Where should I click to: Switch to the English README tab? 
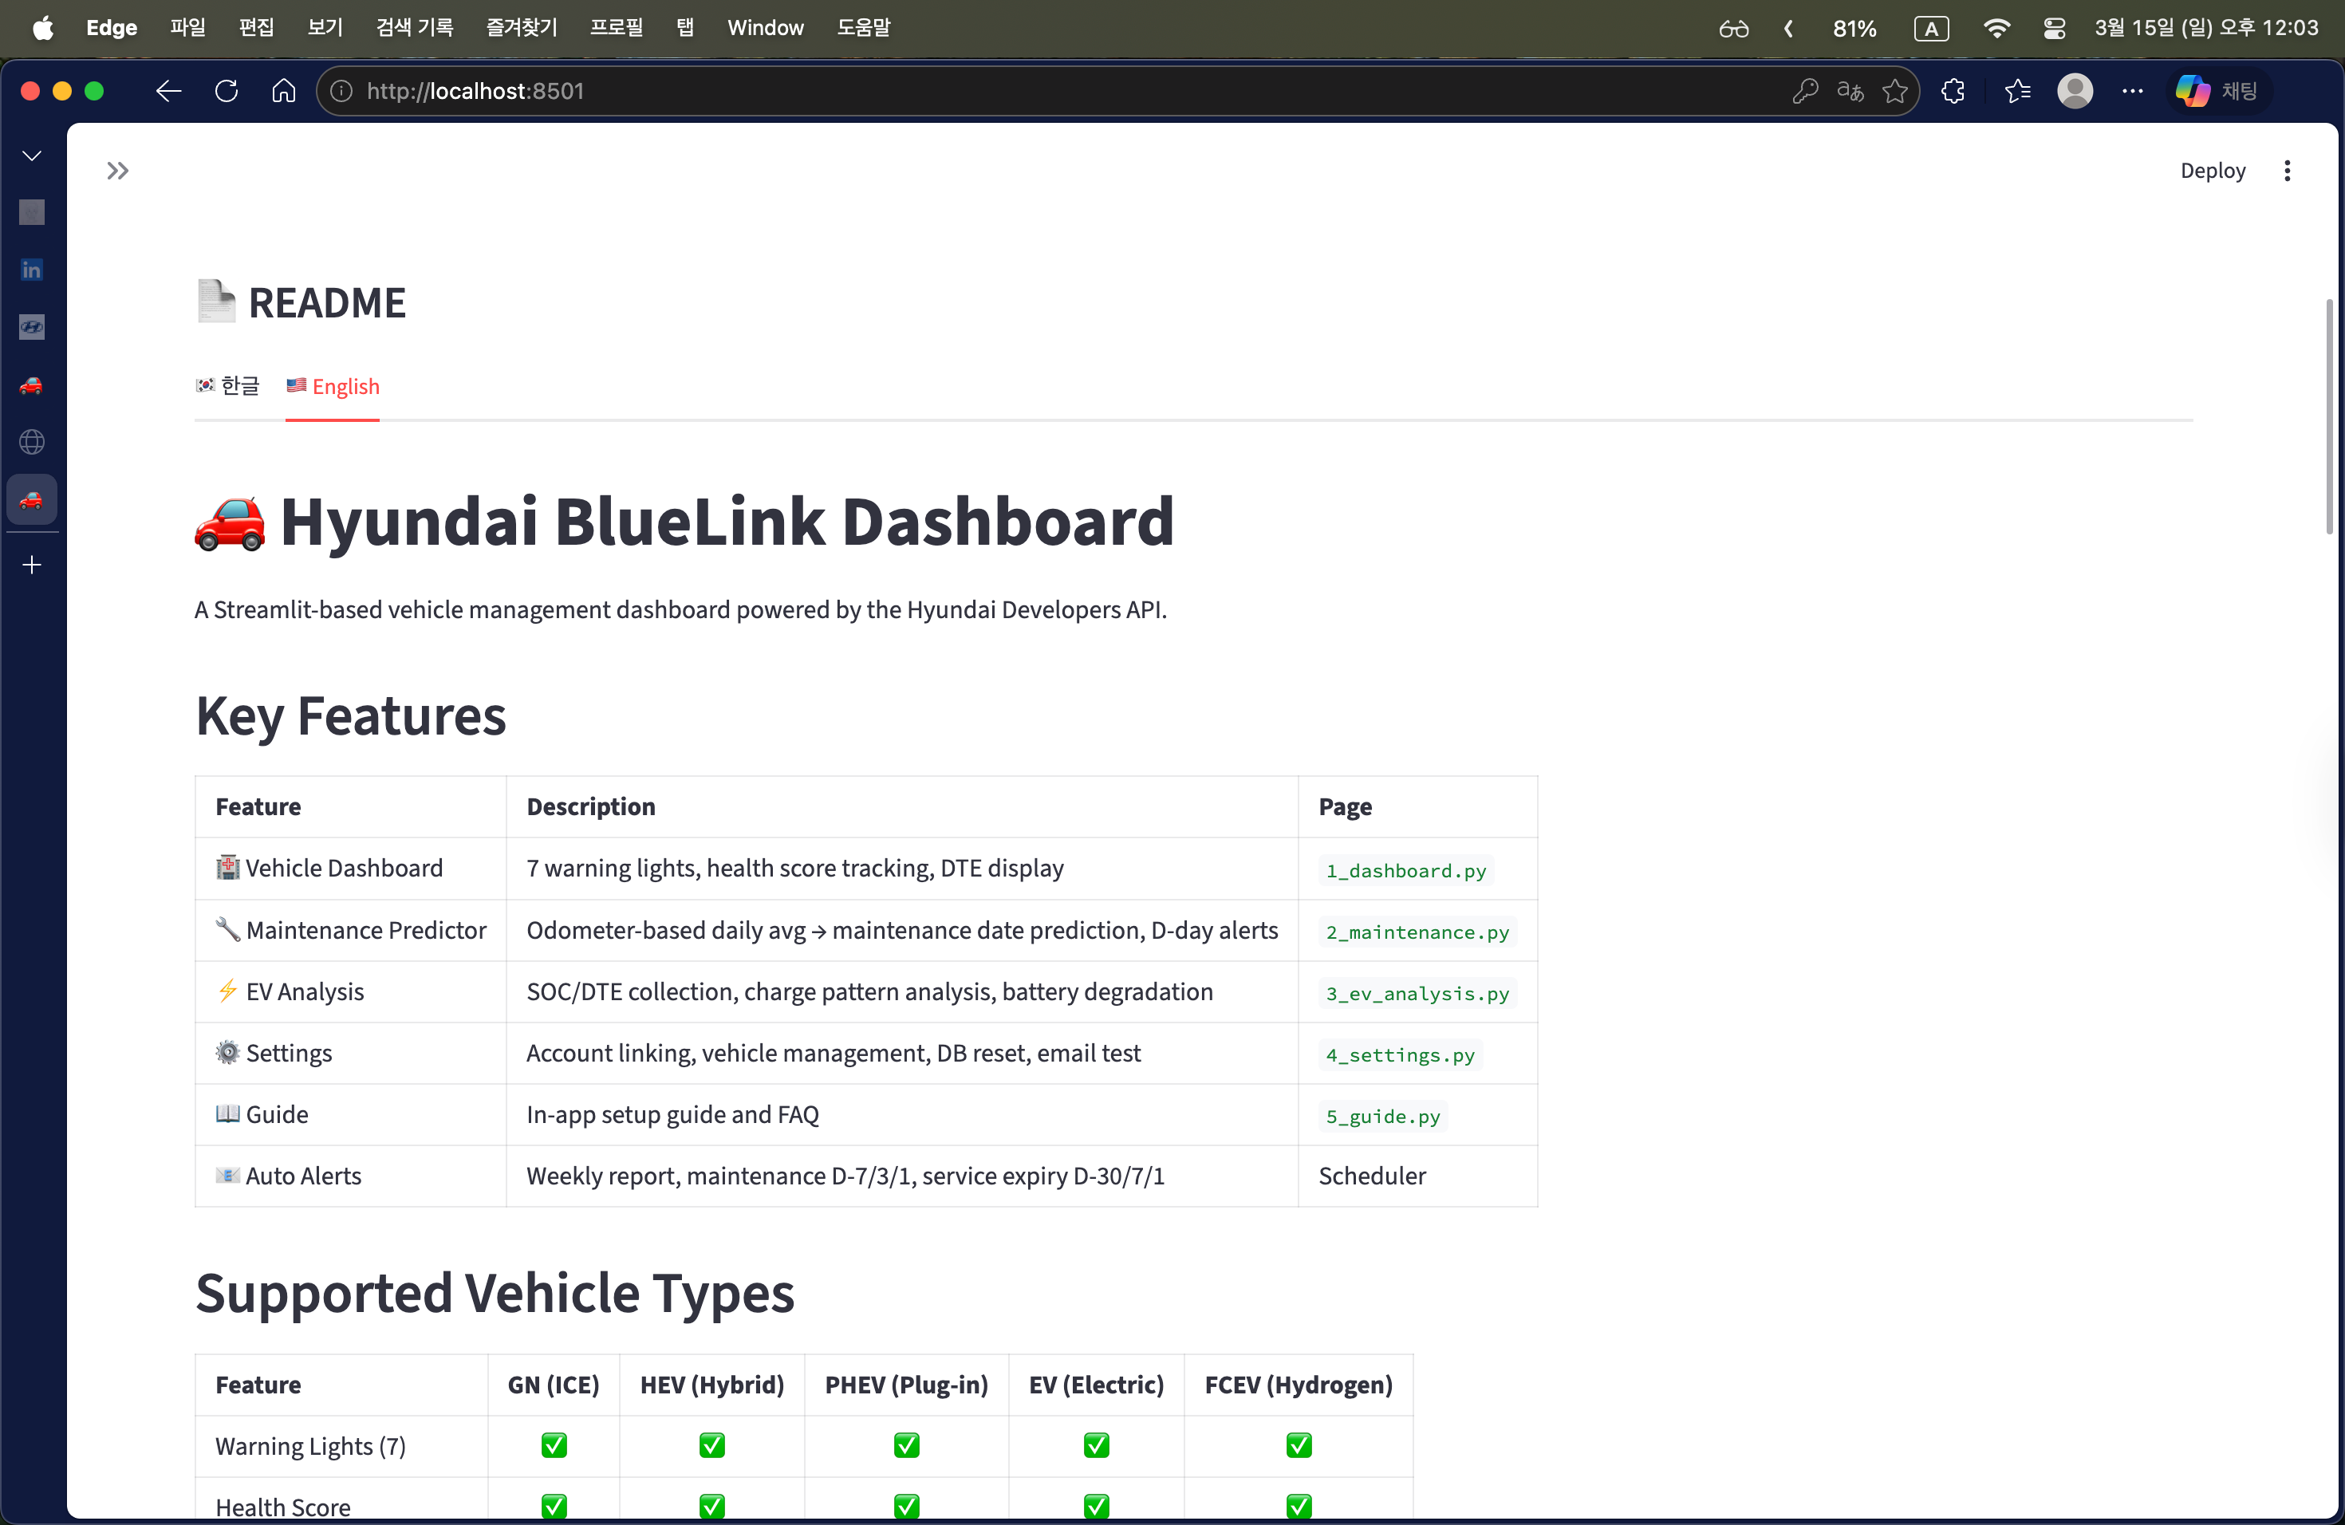click(332, 386)
